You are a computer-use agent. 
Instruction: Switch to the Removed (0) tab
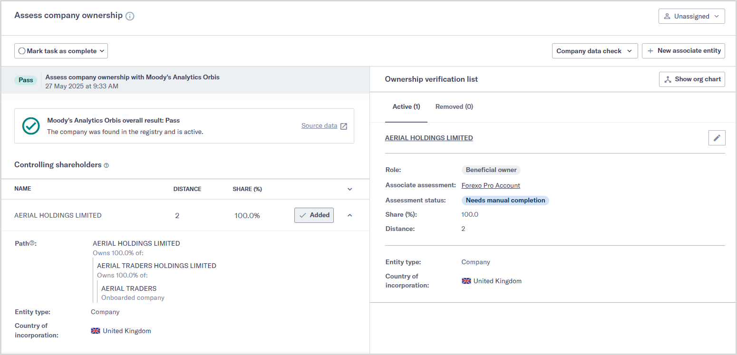(x=454, y=107)
